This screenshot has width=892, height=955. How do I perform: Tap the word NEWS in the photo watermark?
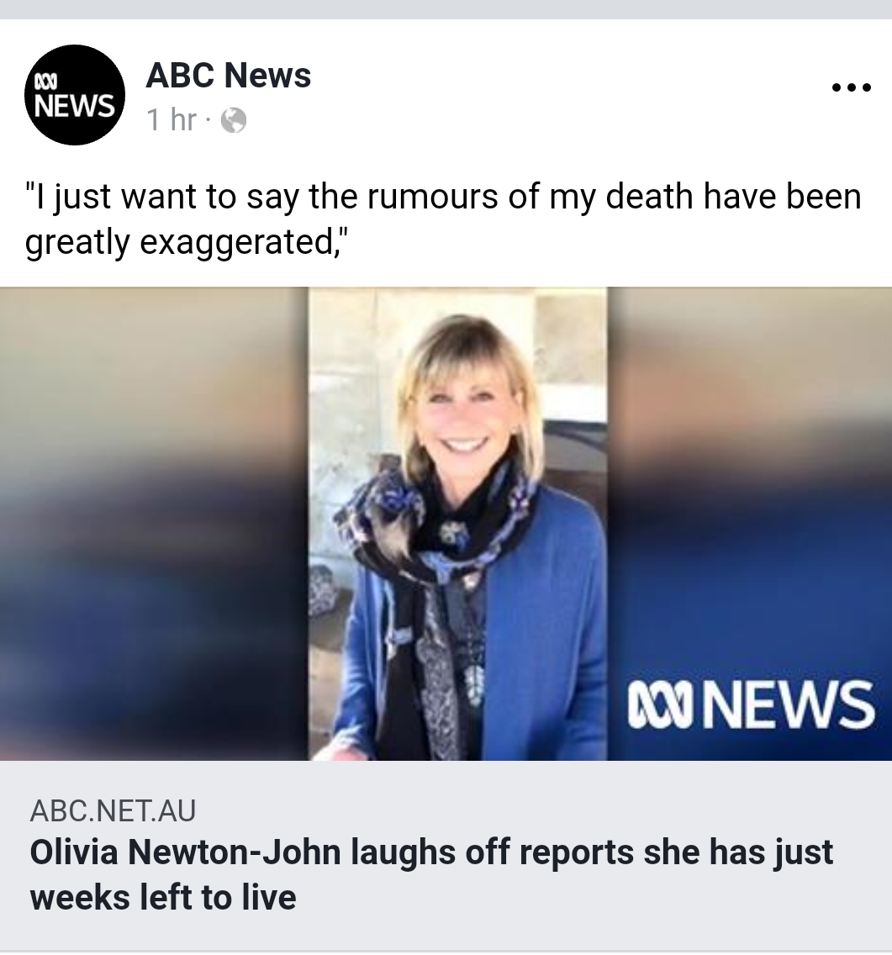tap(789, 704)
